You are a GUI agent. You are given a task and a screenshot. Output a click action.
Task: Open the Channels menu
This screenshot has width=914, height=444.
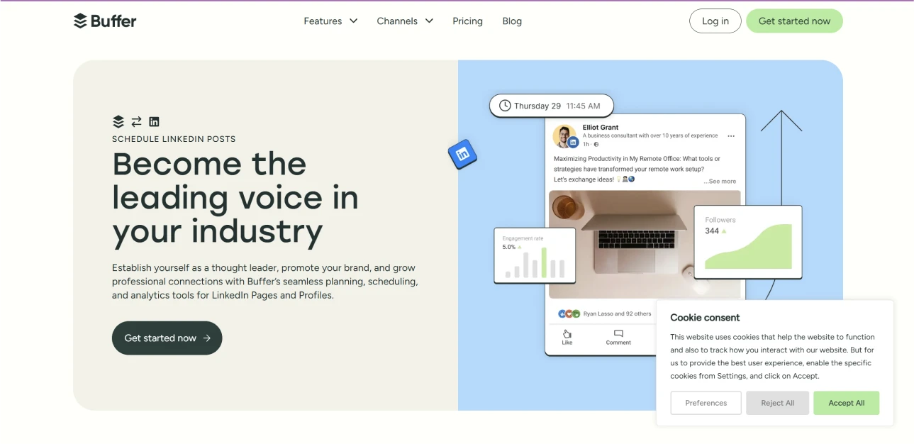(405, 21)
